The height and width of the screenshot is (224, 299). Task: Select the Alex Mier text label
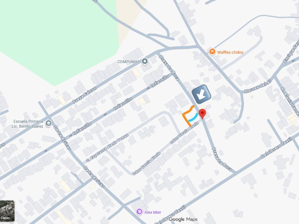pos(153,212)
